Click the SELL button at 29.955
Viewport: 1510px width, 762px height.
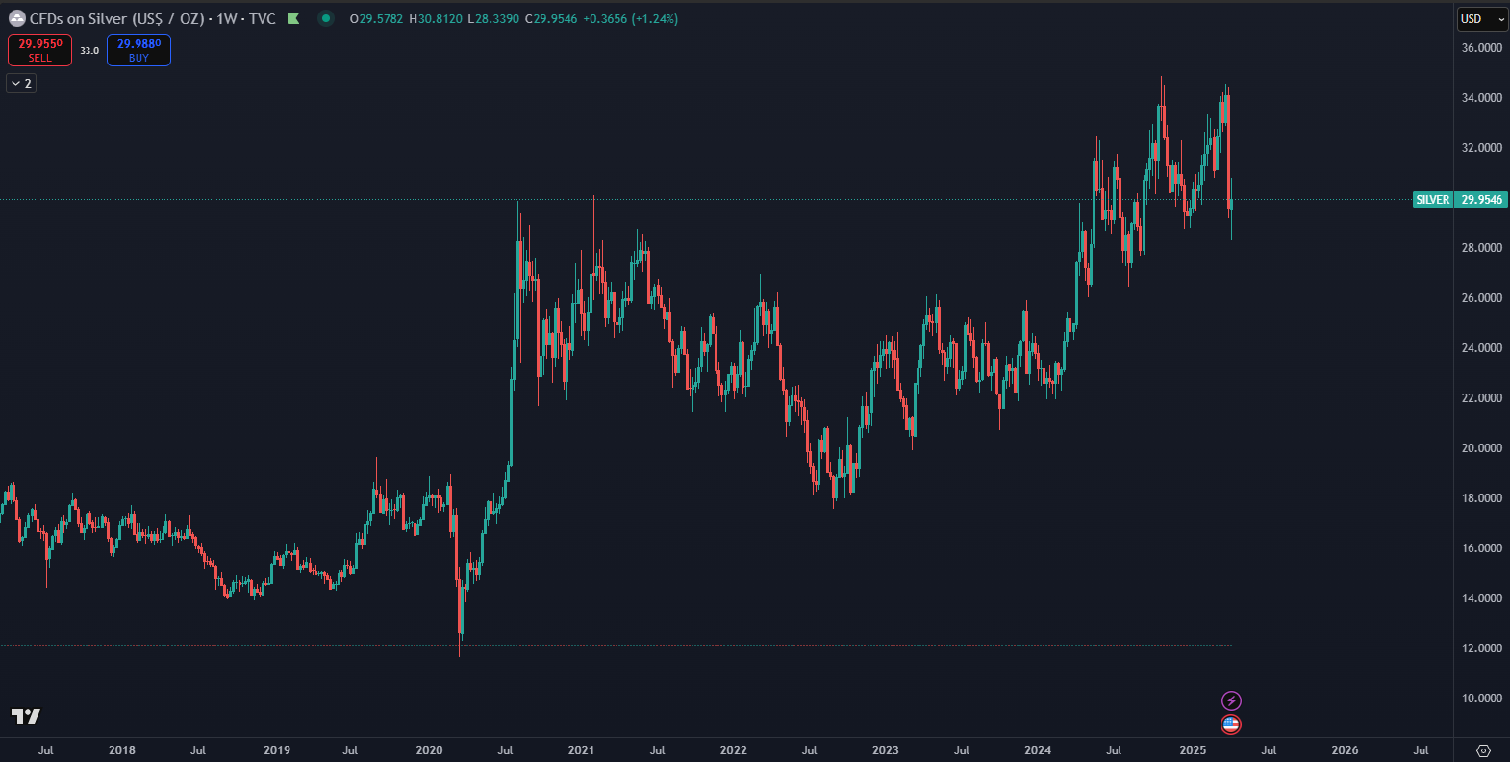(x=39, y=50)
